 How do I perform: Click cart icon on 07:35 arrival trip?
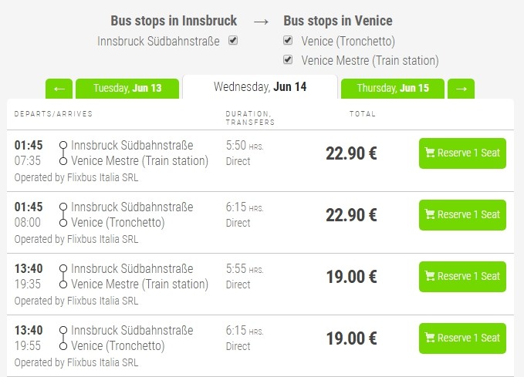click(431, 153)
